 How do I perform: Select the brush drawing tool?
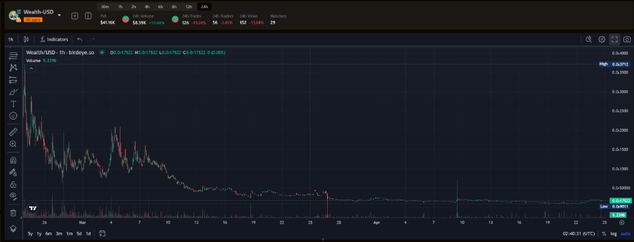point(13,92)
